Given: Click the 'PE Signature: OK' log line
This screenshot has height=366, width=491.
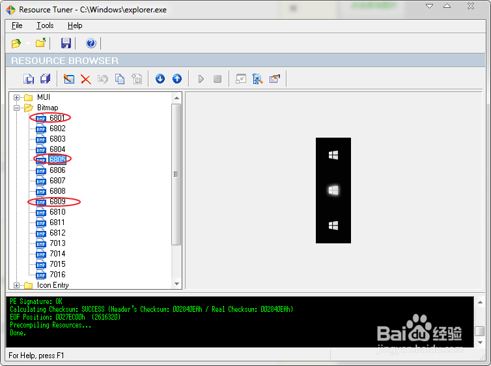Looking at the screenshot, I should pyautogui.click(x=36, y=301).
